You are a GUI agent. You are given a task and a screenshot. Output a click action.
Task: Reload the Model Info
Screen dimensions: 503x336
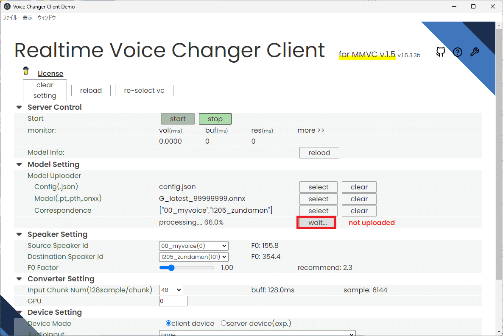pos(319,153)
